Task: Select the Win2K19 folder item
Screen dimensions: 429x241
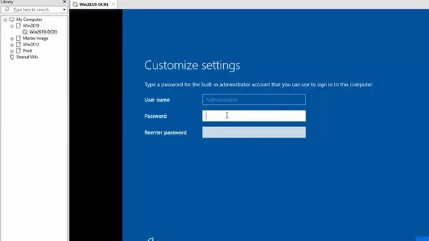Action: click(x=31, y=25)
